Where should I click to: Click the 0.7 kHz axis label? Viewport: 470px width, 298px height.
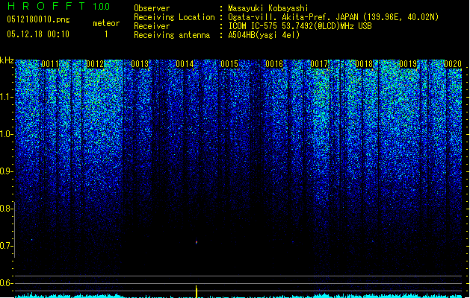[x=7, y=246]
